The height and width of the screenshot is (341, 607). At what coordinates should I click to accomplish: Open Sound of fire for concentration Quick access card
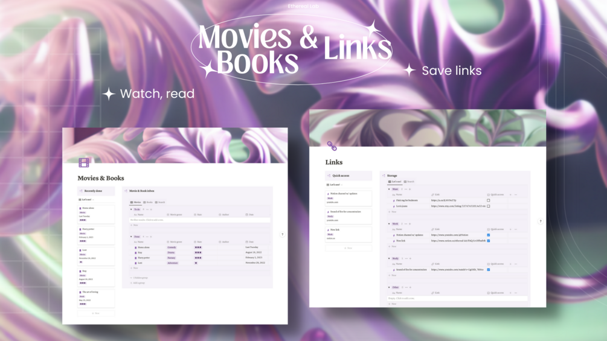[x=348, y=216]
